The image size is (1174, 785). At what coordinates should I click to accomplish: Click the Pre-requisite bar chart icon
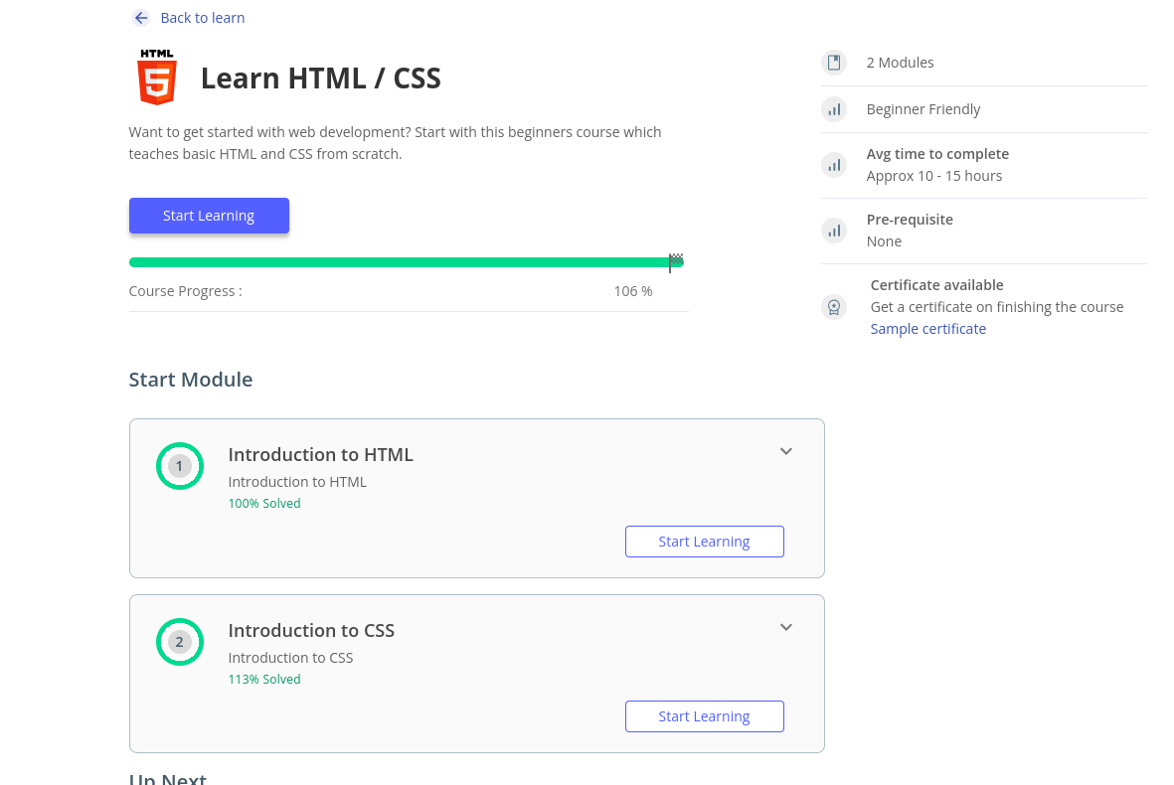834,231
